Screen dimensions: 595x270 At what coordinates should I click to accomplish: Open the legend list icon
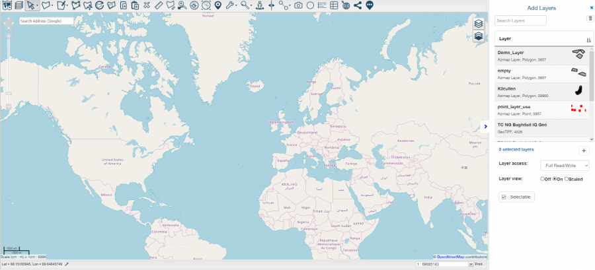(322, 5)
